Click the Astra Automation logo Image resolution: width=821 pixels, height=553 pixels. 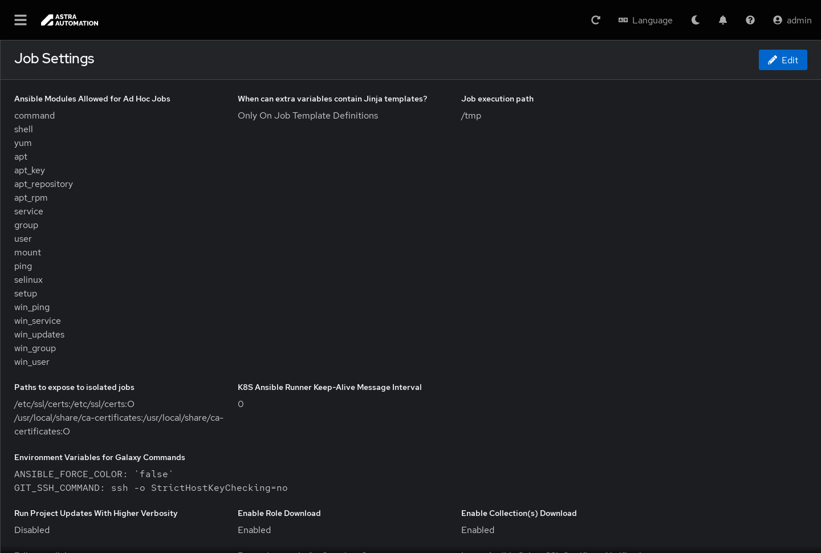[x=70, y=20]
